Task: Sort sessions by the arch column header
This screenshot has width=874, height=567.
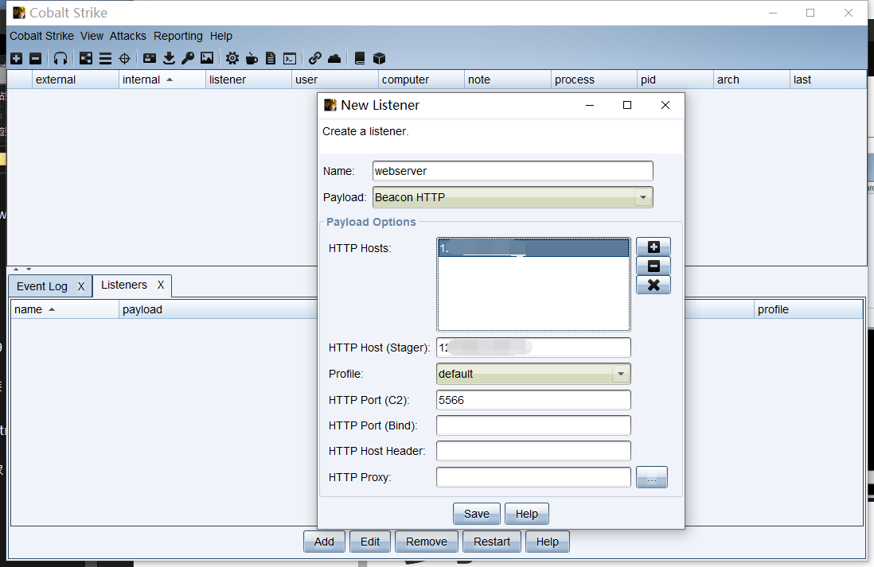Action: tap(751, 80)
